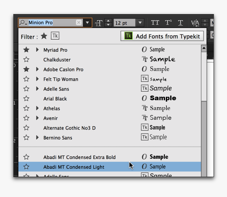Toggle Superscript T button
This screenshot has width=227, height=197.
pyautogui.click(x=168, y=22)
